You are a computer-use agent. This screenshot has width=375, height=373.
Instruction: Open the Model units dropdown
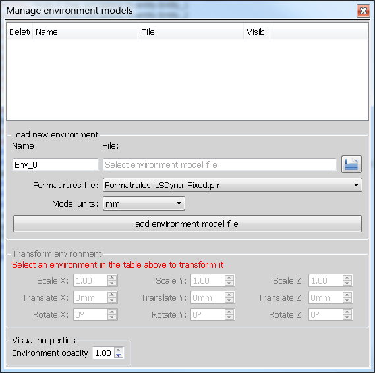(x=144, y=203)
